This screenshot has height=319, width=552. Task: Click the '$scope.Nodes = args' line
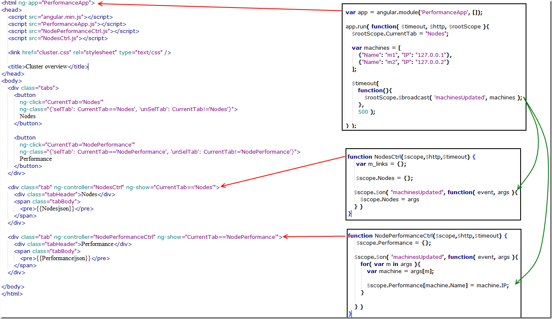389,199
